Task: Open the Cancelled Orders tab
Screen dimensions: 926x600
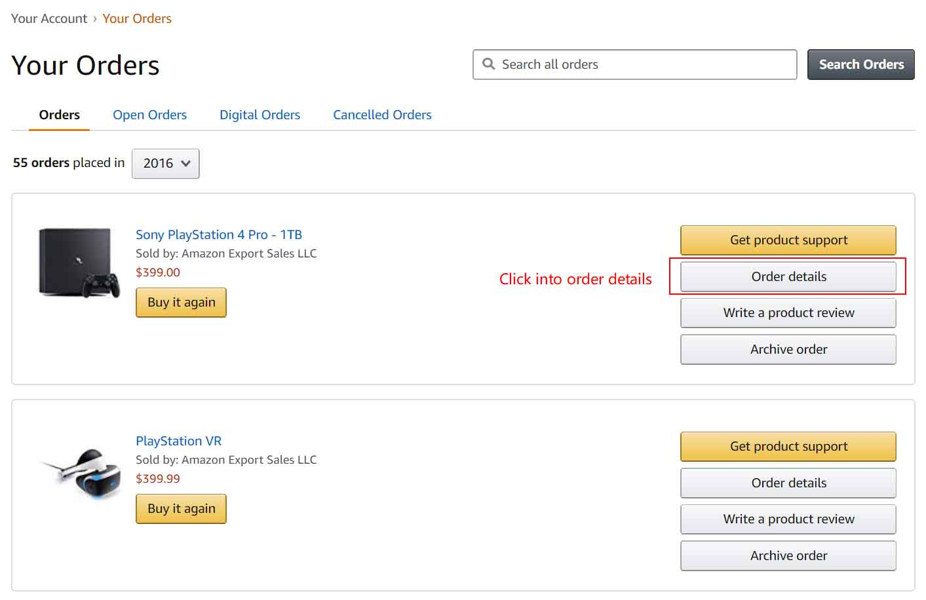Action: [382, 115]
